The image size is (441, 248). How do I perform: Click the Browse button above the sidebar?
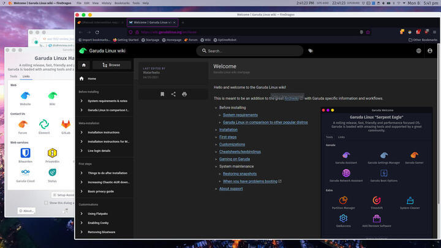pos(111,65)
